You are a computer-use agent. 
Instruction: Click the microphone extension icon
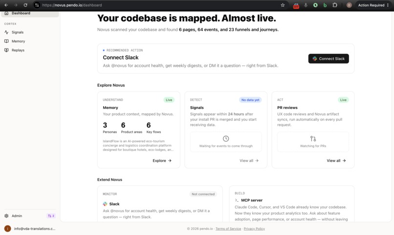point(306,5)
